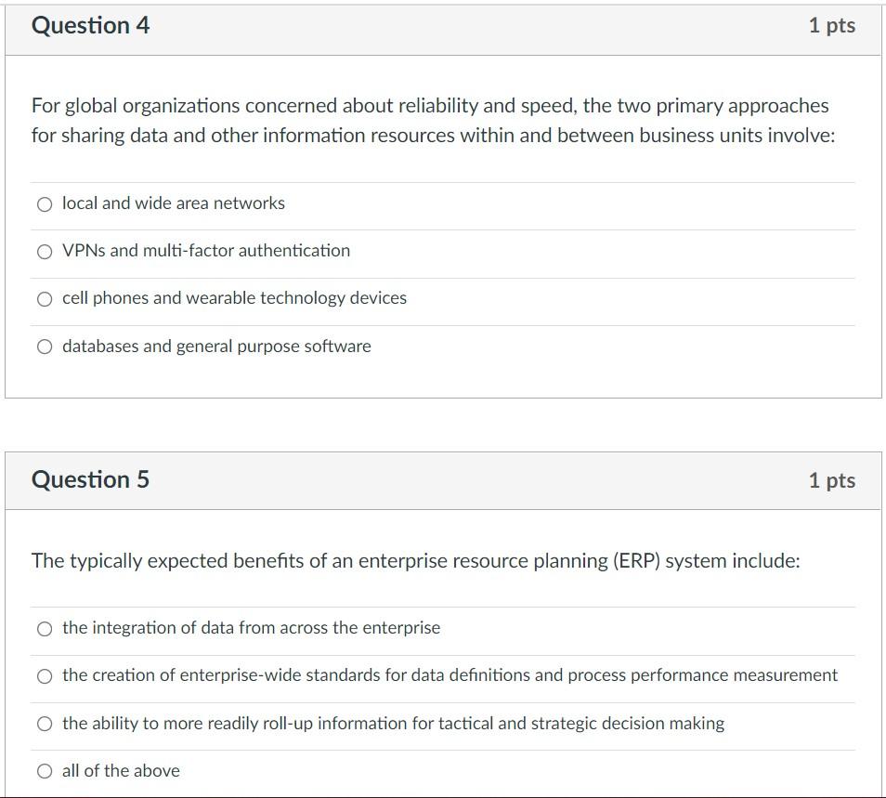Click the '1 pts' label on Question 4

[x=833, y=26]
